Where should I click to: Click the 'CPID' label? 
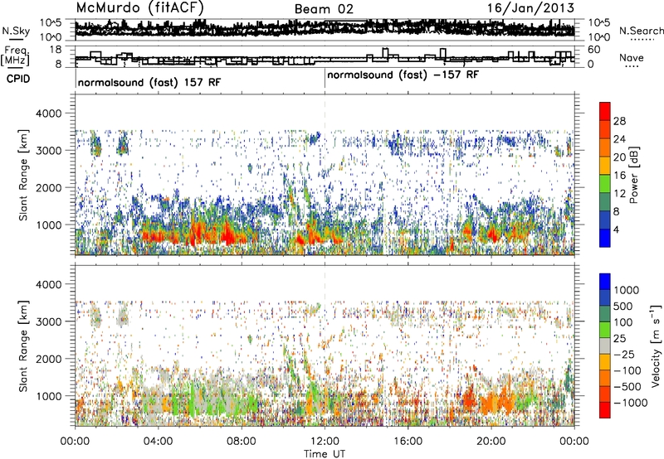tap(18, 79)
